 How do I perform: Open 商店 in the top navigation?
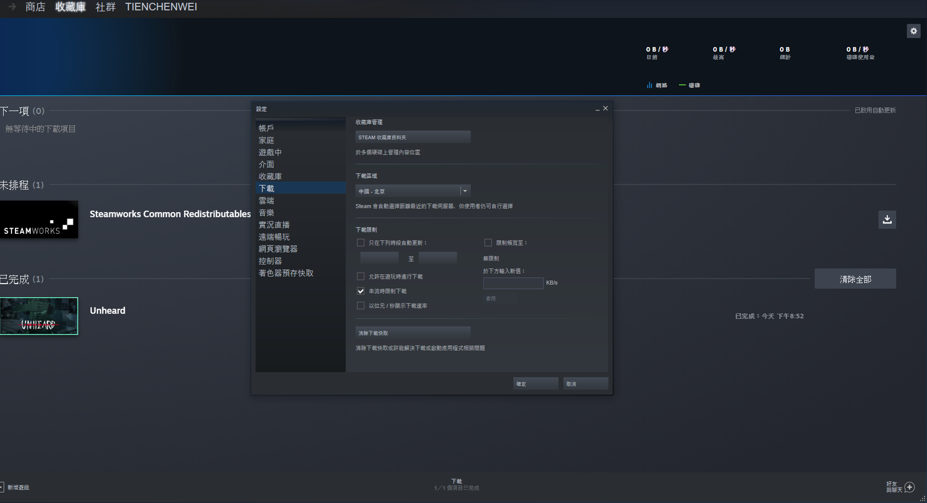coord(35,7)
